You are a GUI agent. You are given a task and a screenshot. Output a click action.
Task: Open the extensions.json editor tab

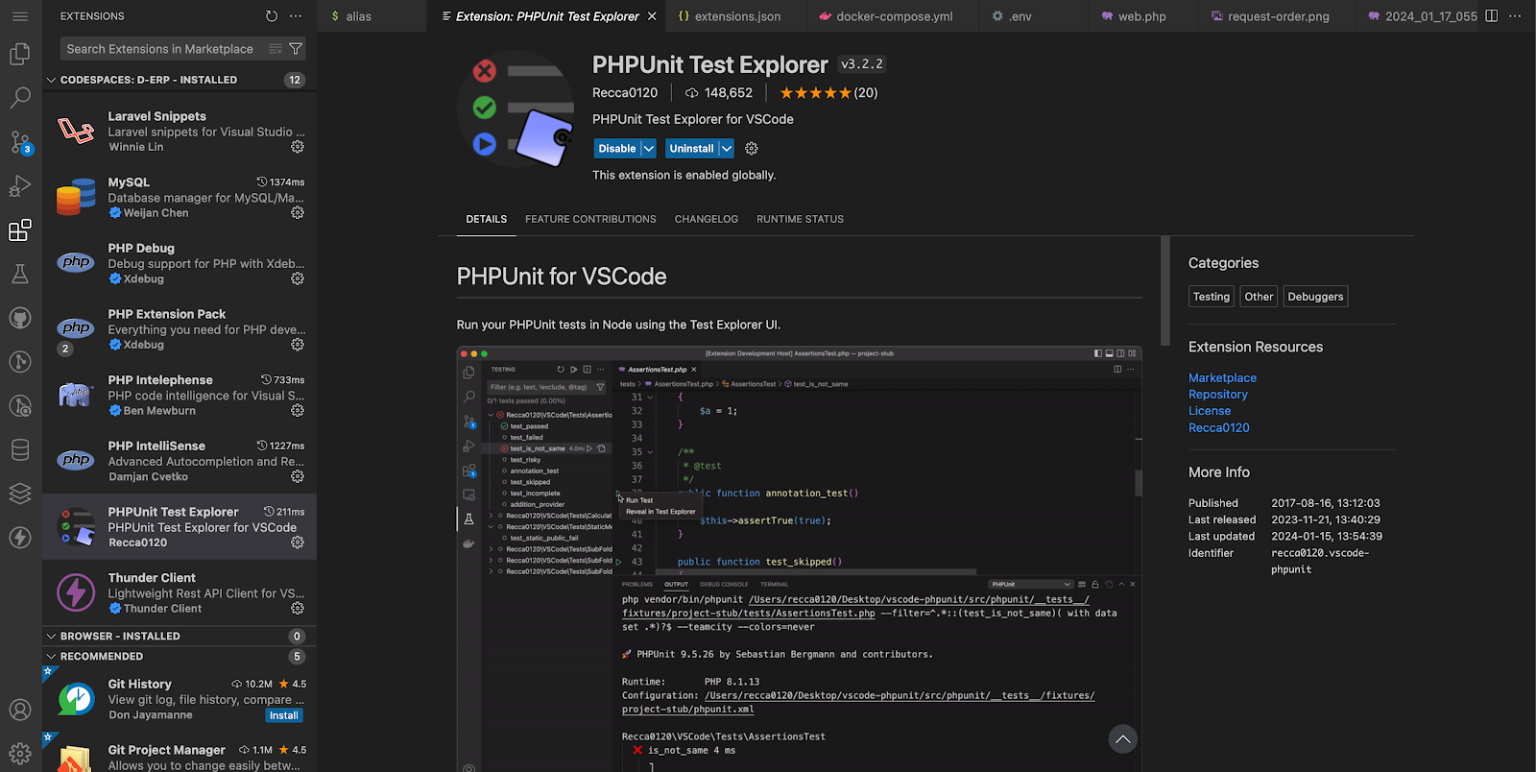(737, 16)
